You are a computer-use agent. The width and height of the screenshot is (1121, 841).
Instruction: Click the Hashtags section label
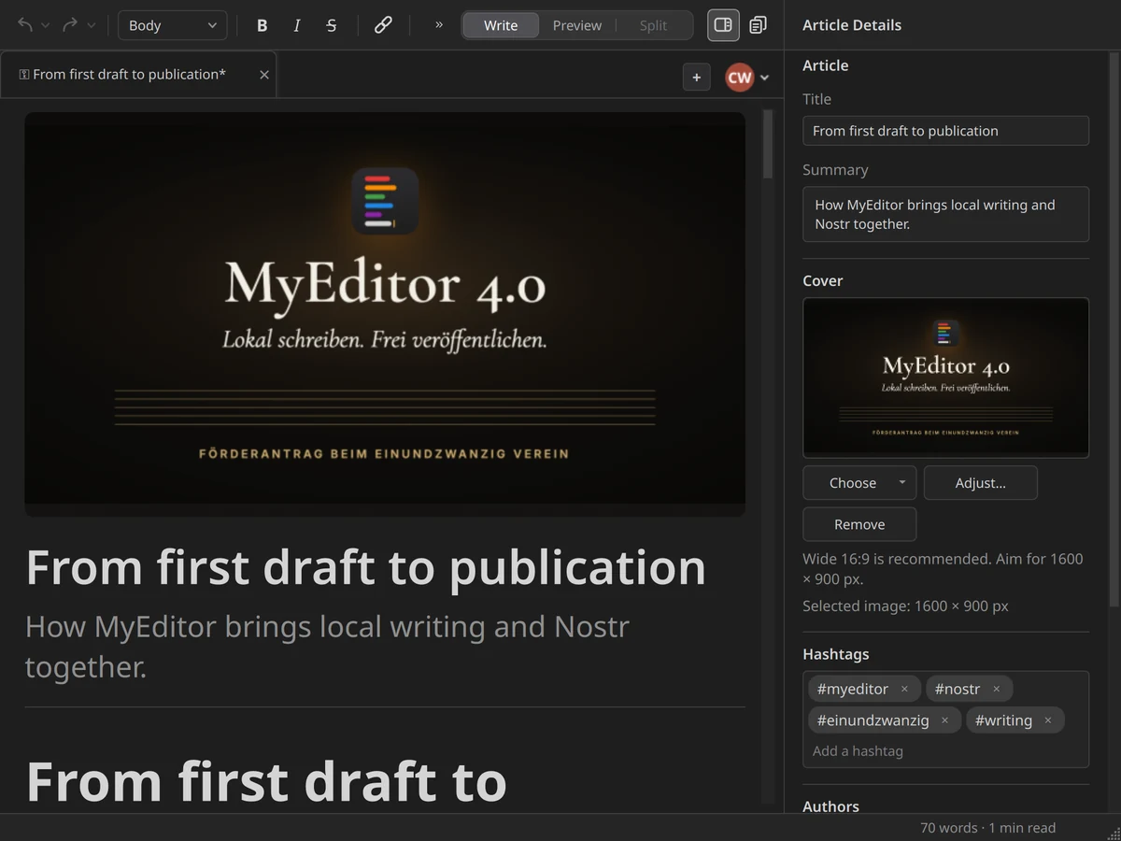point(836,654)
